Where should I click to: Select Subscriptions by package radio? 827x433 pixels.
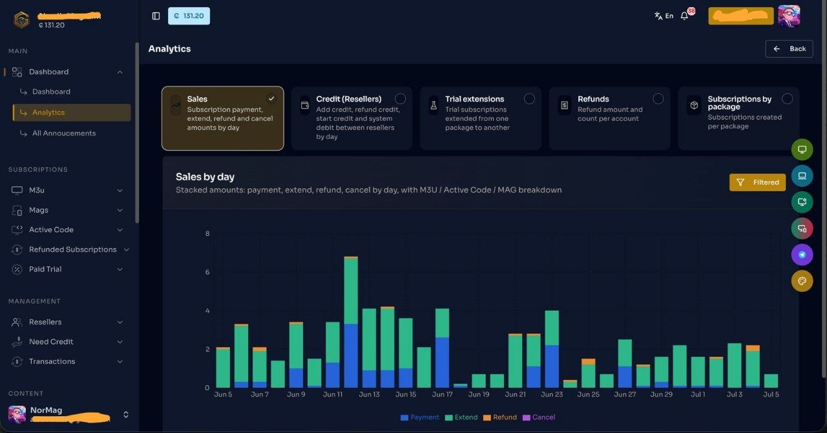tap(787, 99)
